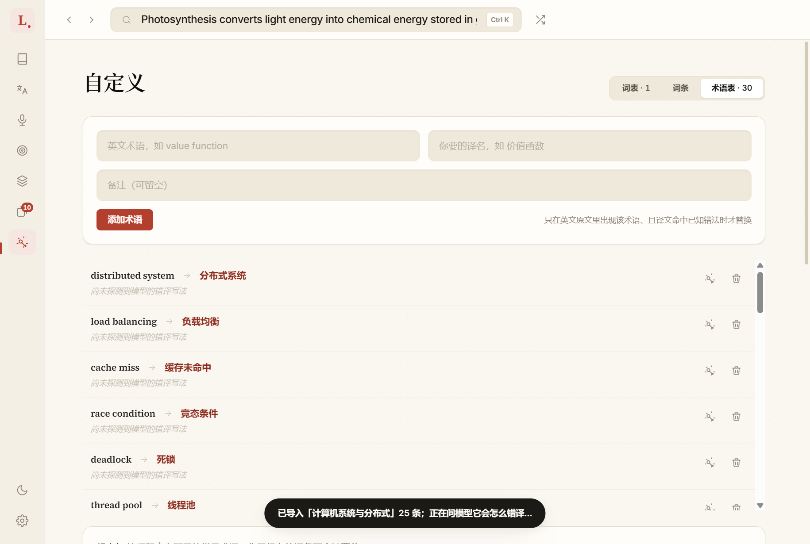Screen dimensions: 810x544
Task: Select the 术语表 · 30 tab
Action: [732, 88]
